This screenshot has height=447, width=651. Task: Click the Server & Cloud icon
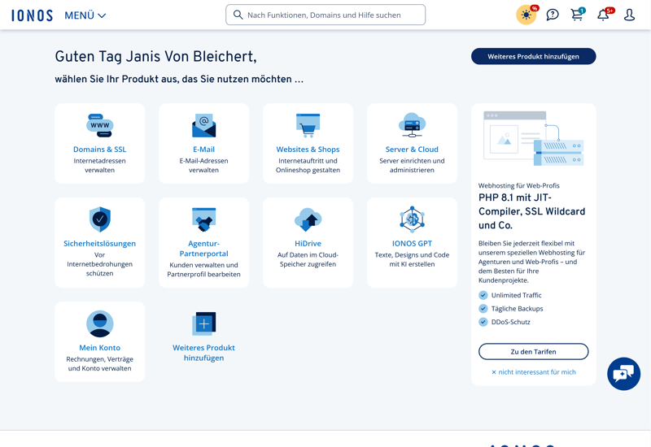point(412,125)
